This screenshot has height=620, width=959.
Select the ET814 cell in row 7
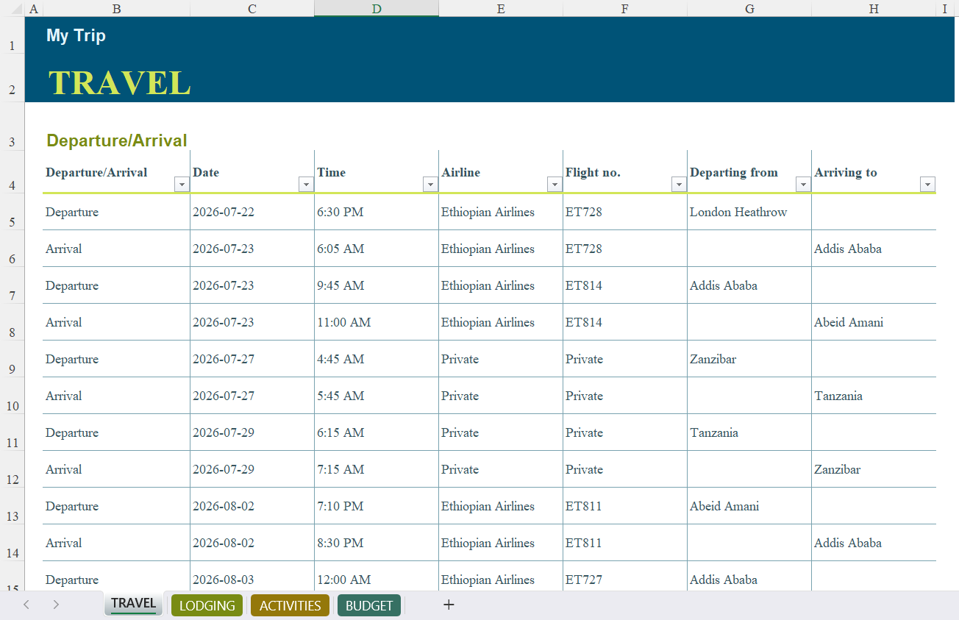point(625,286)
